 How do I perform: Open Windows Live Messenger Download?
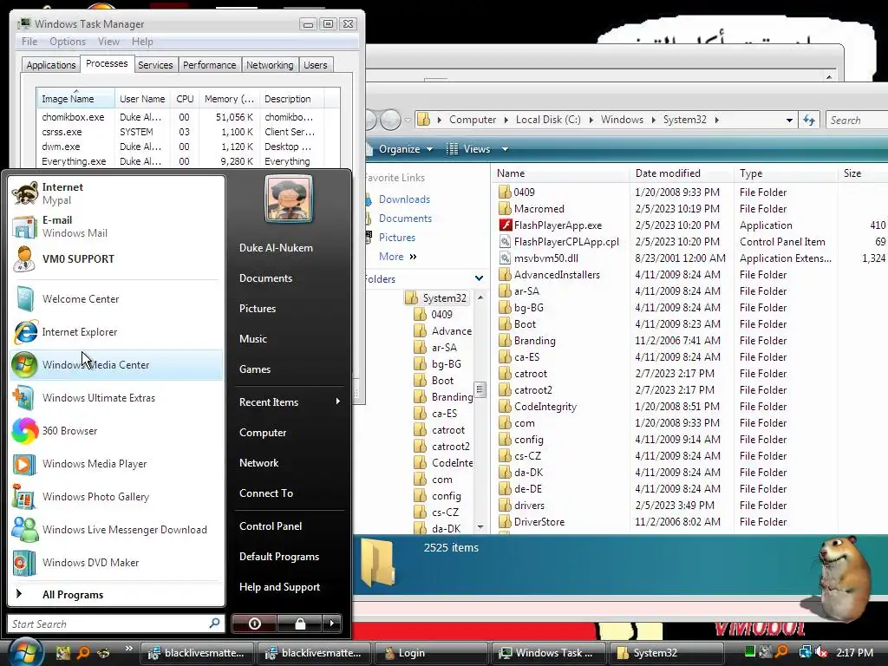(116, 530)
